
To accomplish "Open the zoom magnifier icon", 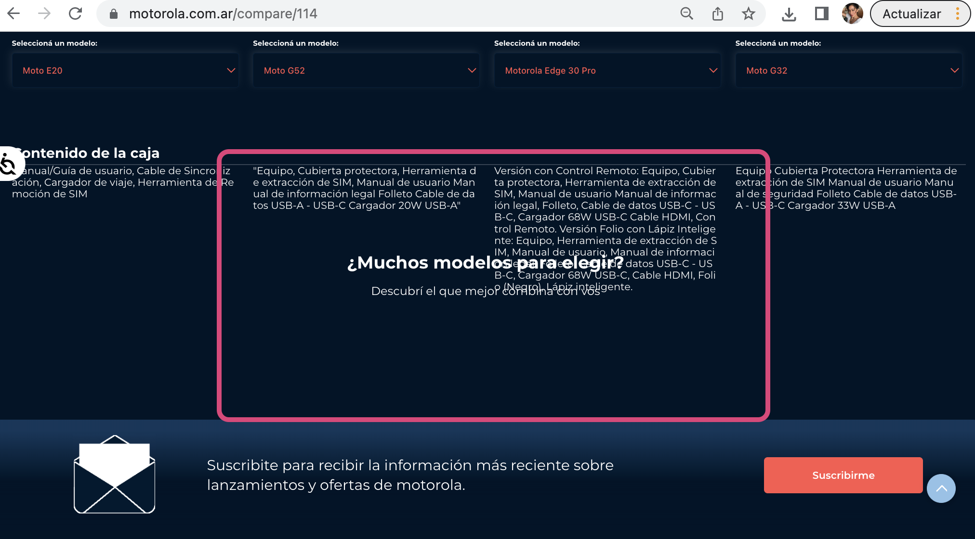I will point(686,13).
